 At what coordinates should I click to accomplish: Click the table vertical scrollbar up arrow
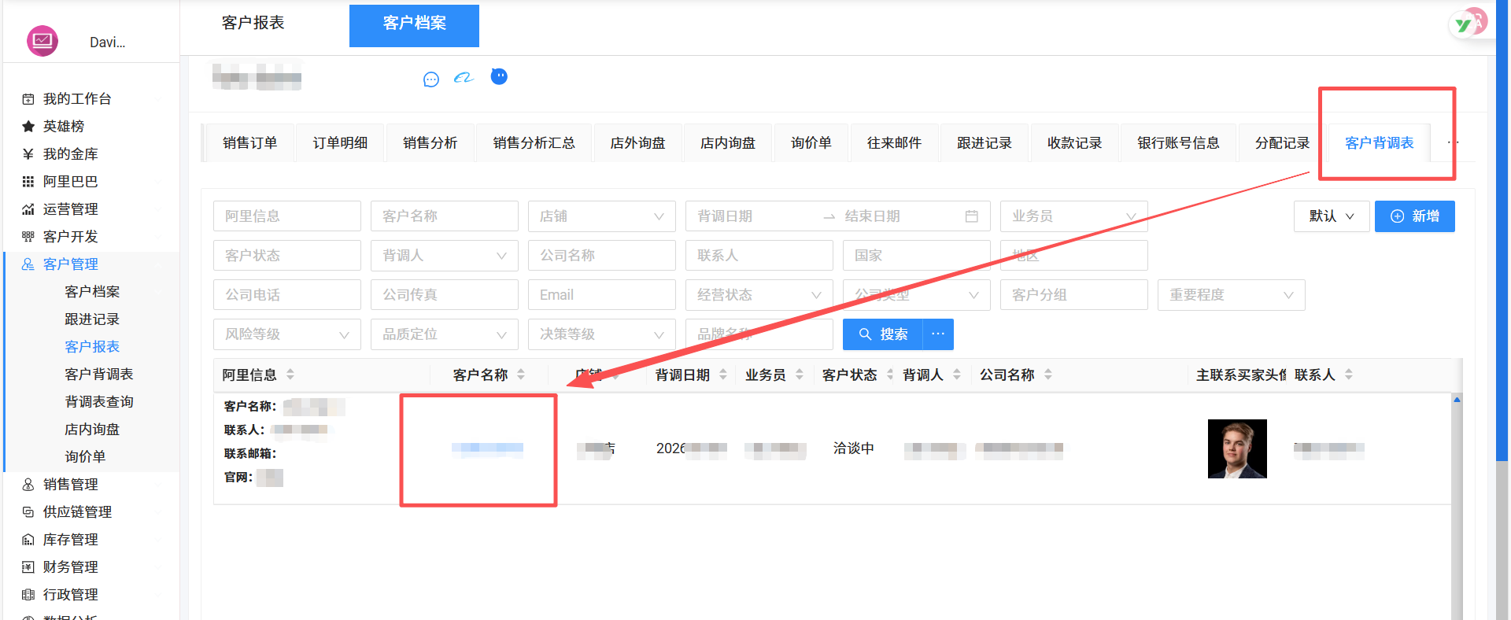1457,400
